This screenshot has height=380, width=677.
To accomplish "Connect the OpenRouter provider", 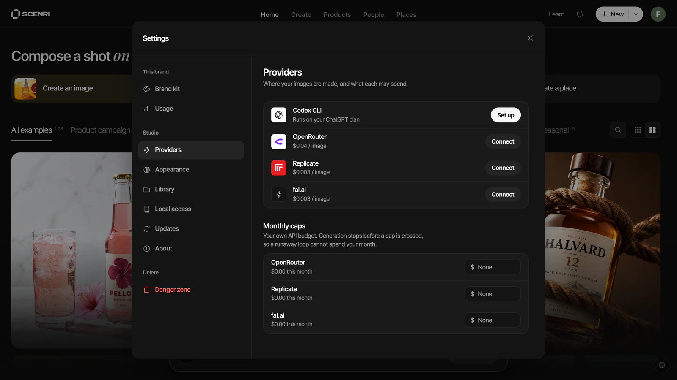I will (503, 141).
